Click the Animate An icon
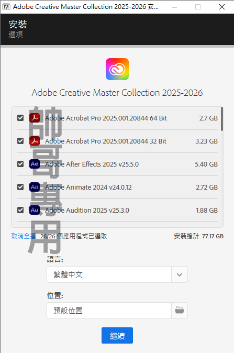The width and height of the screenshot is (234, 353). (x=35, y=187)
